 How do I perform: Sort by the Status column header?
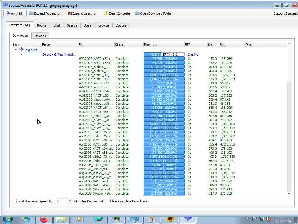point(129,45)
